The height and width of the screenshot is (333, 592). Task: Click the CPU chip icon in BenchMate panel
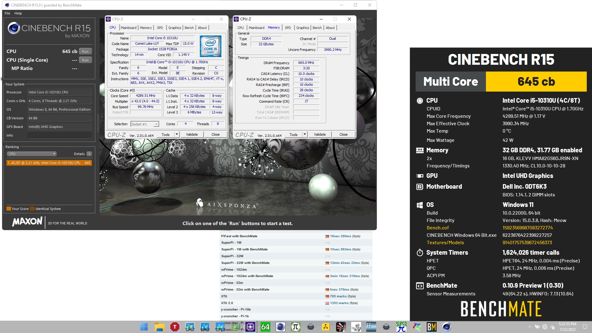pyautogui.click(x=420, y=101)
